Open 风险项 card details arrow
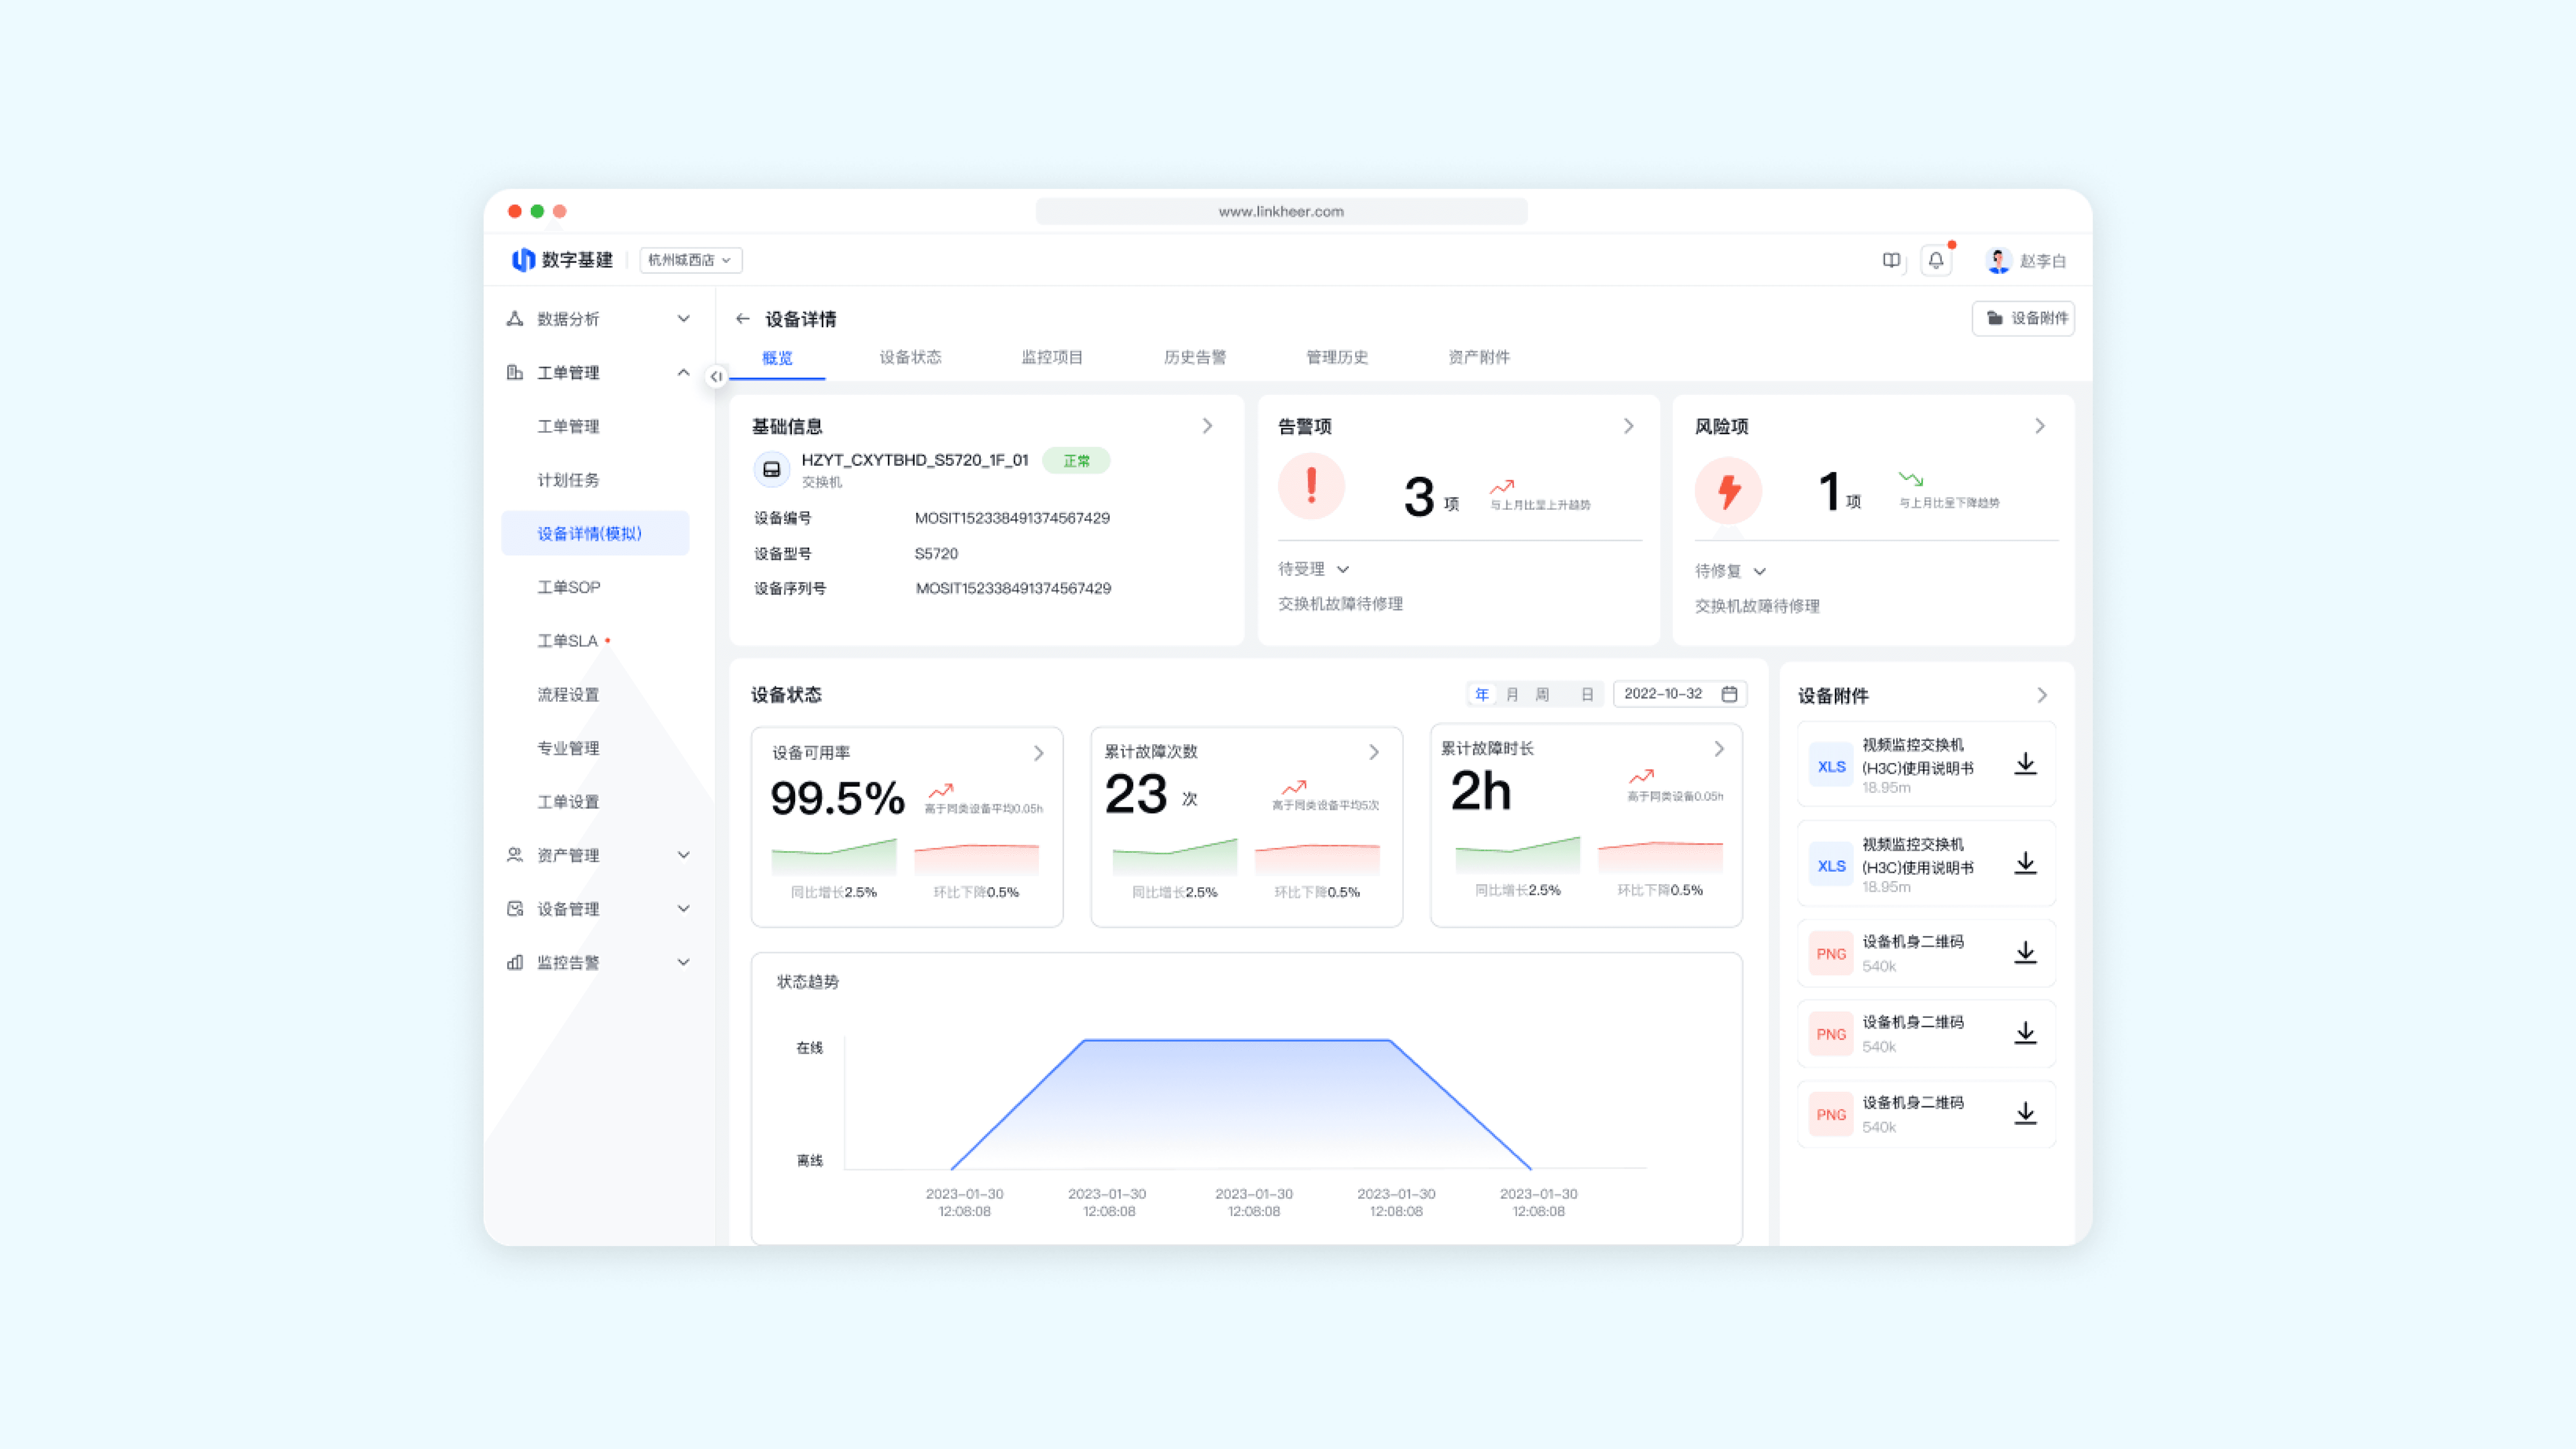This screenshot has height=1449, width=2576. (2040, 426)
